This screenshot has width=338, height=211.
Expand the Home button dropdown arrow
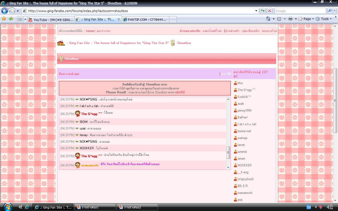click(x=274, y=19)
